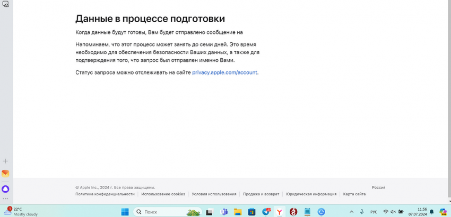Expand the hidden system tray icons
Viewport: 451px width, 217px height.
coord(351,212)
